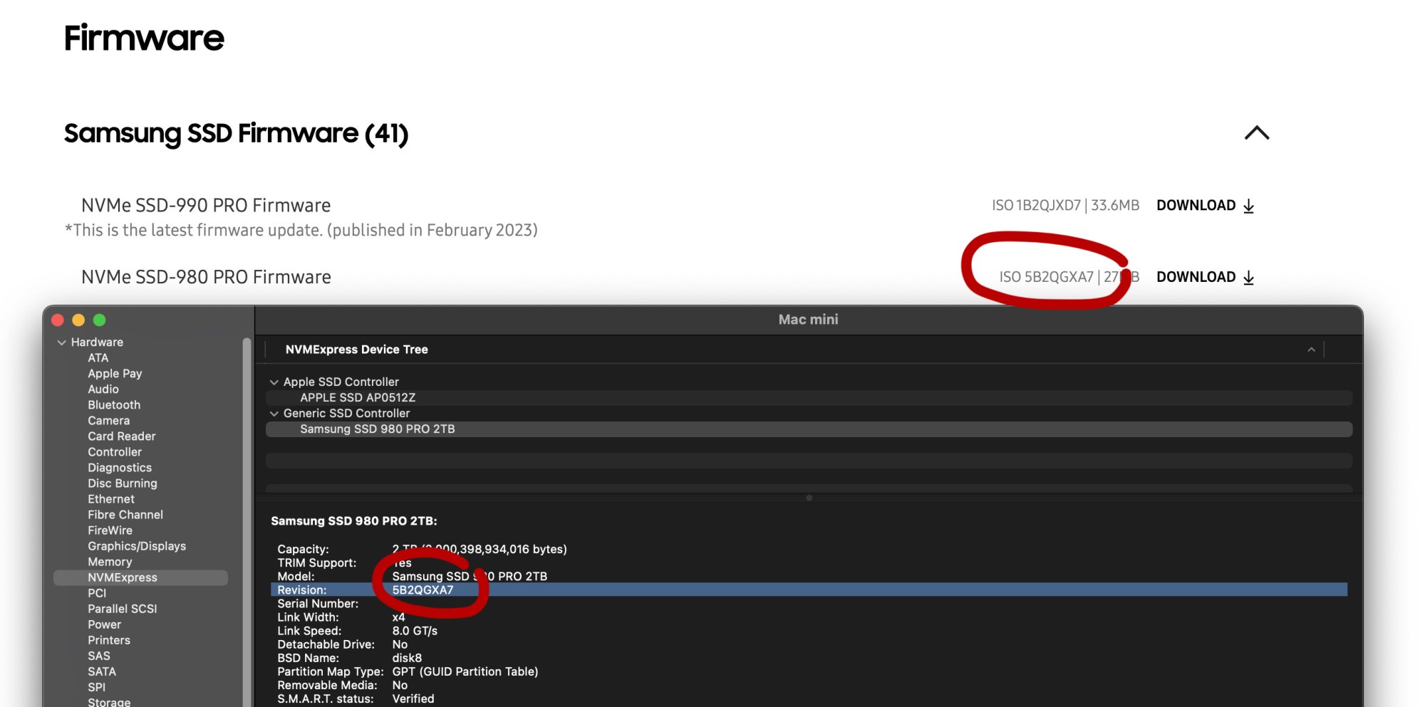Image resolution: width=1425 pixels, height=707 pixels.
Task: Click the NVMe SSD-990 PRO Firmware title
Action: (x=206, y=206)
